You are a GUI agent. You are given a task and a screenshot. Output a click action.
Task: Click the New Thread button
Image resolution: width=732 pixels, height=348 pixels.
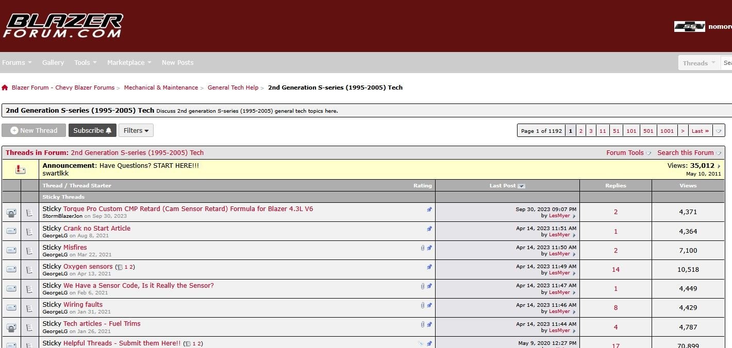coord(34,131)
